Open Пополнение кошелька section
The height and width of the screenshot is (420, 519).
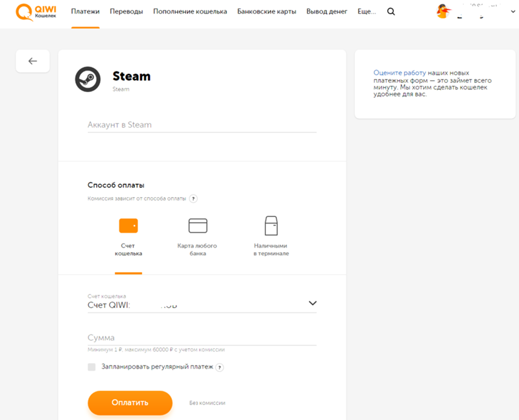pyautogui.click(x=190, y=12)
